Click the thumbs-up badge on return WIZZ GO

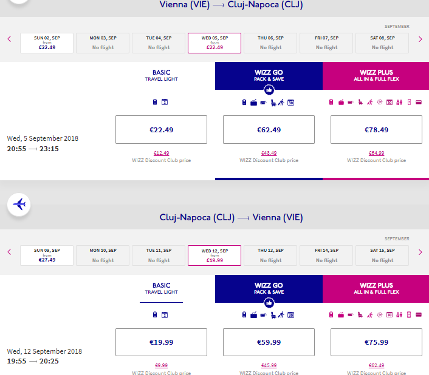click(x=269, y=302)
